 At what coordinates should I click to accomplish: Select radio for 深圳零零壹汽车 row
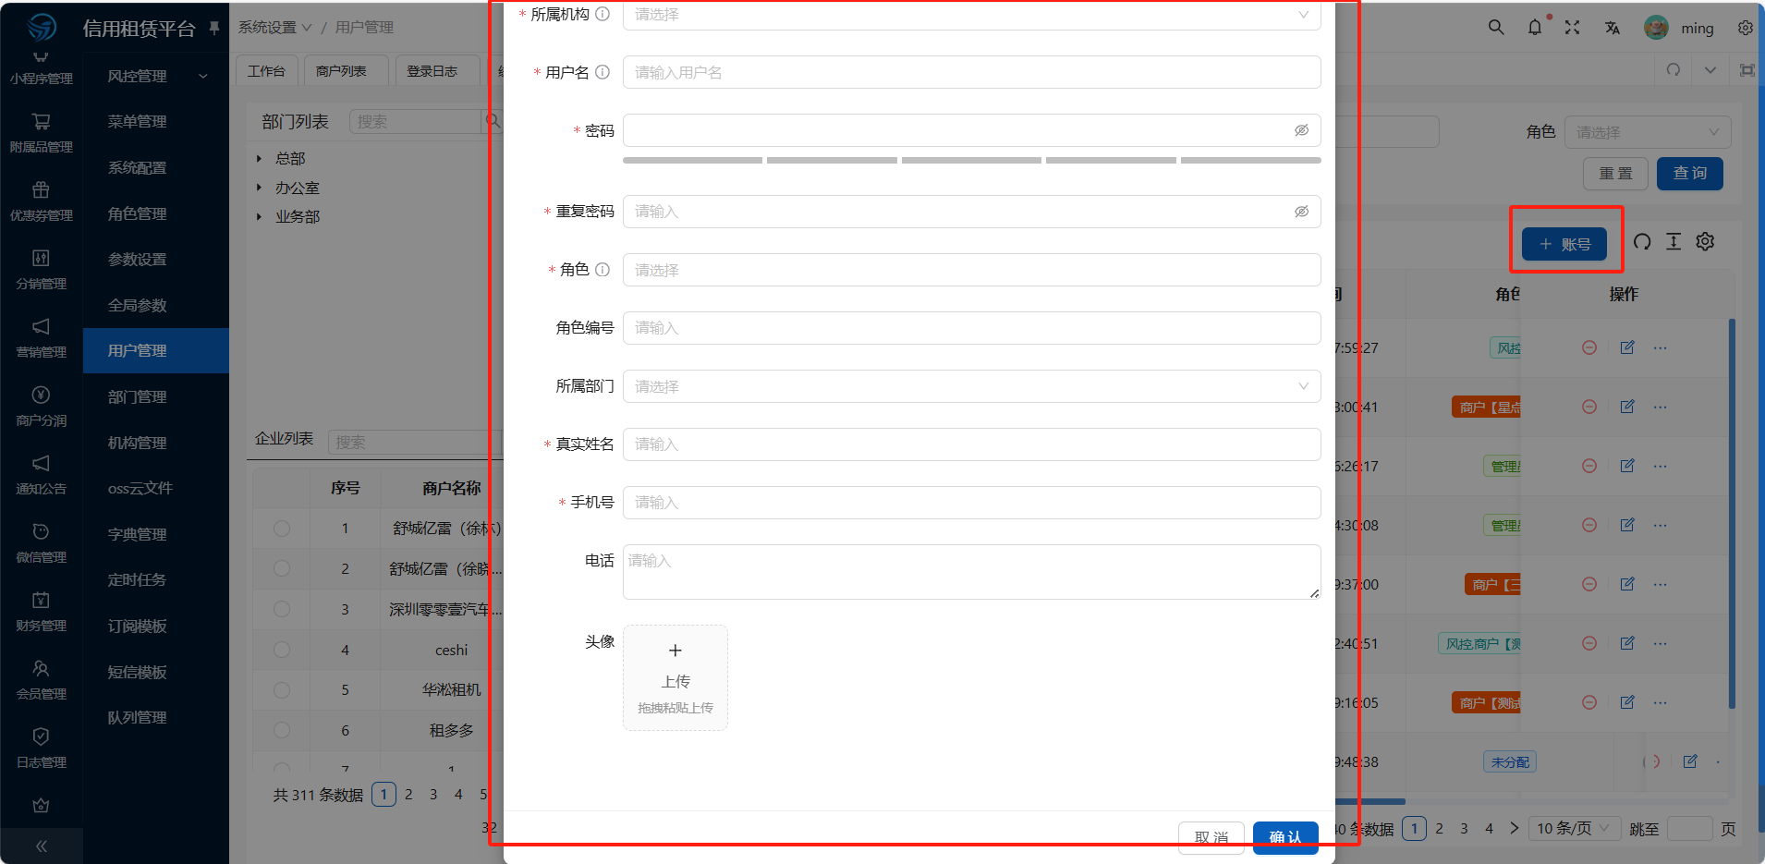282,610
